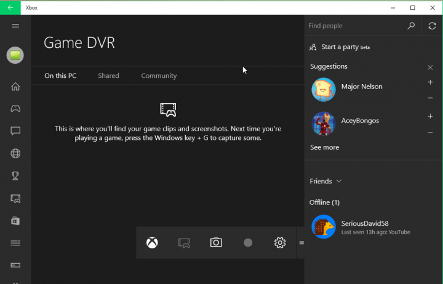Select the On this PC tab
Image resolution: width=443 pixels, height=284 pixels.
(60, 75)
